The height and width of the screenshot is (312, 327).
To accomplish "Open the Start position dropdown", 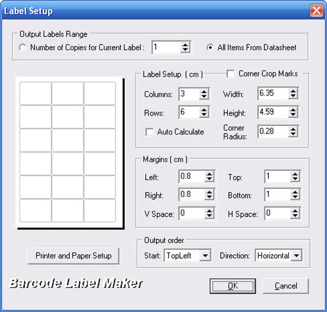I will (x=205, y=256).
